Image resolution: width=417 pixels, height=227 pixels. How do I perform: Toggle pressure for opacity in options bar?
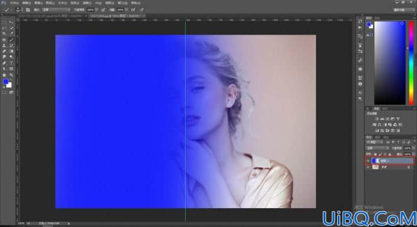(103, 10)
